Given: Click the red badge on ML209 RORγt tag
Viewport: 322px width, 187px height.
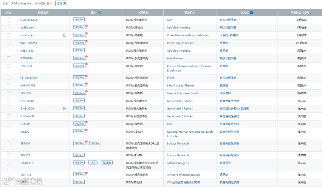Looking at the screenshot, I should [86, 130].
